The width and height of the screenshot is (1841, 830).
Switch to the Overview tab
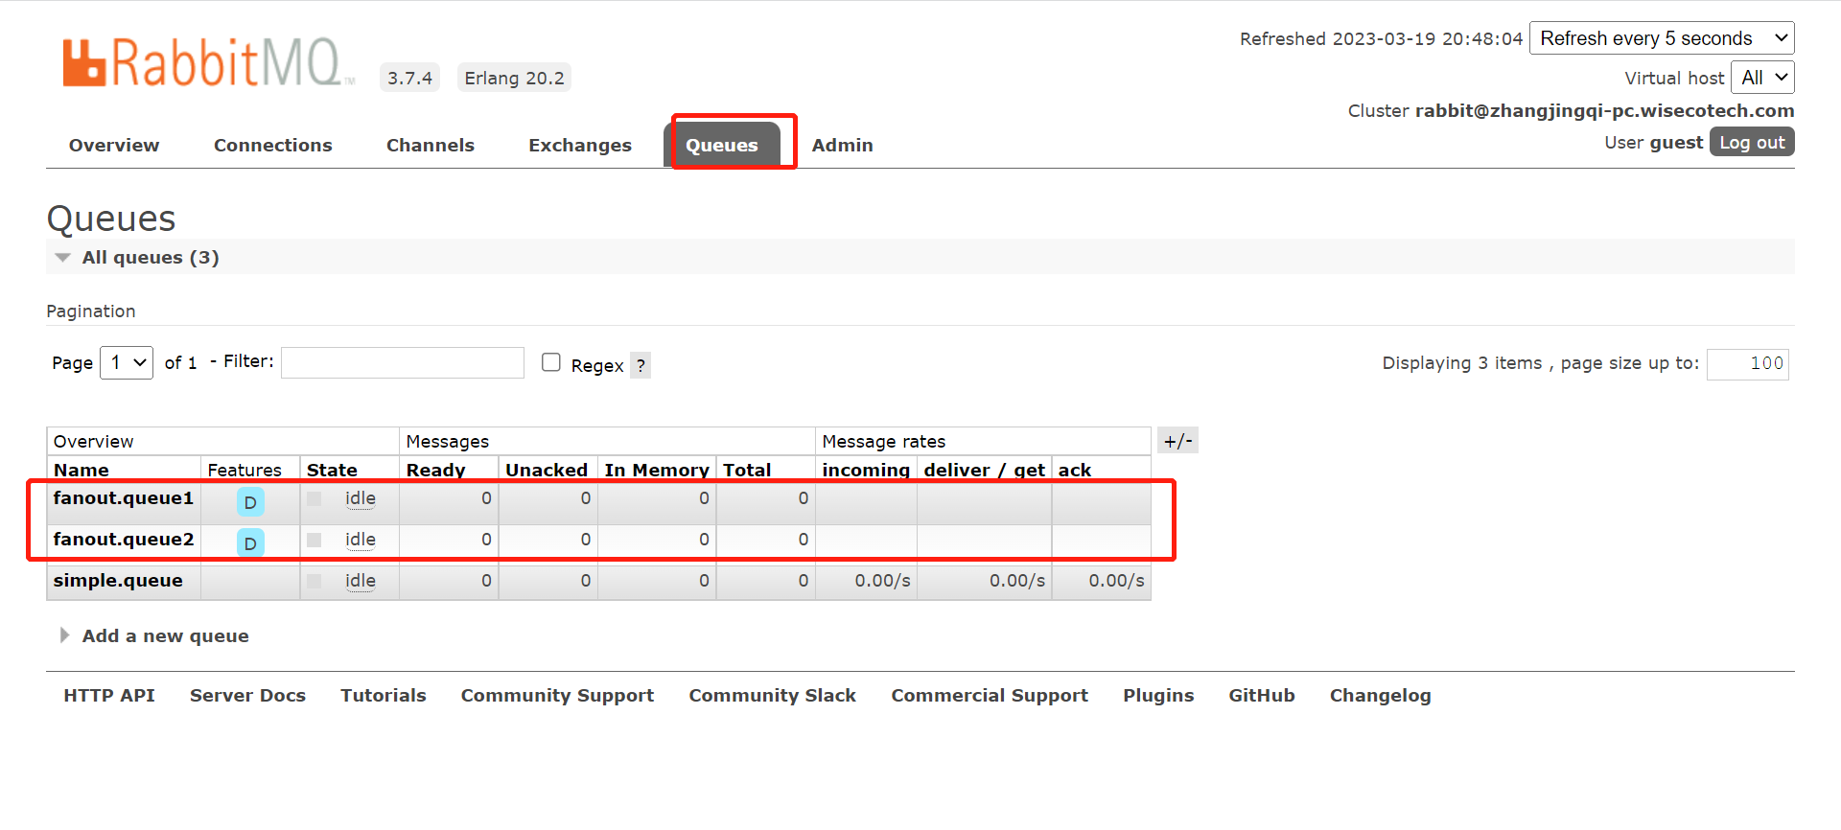click(x=114, y=145)
